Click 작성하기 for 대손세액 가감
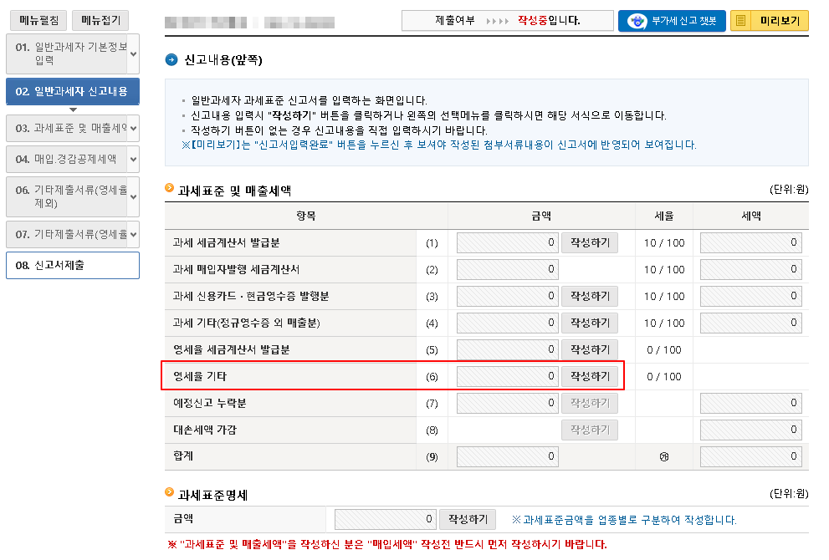Image resolution: width=829 pixels, height=560 pixels. tap(590, 430)
